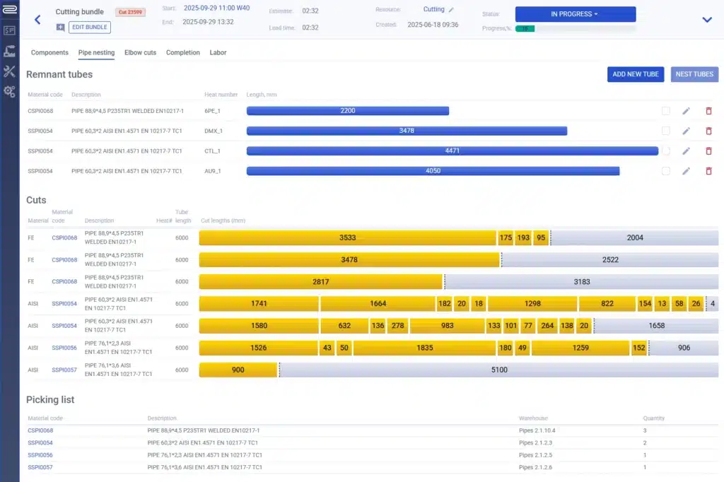This screenshot has height=482, width=724.
Task: Expand header details with the chevron arrow
Action: (x=706, y=20)
